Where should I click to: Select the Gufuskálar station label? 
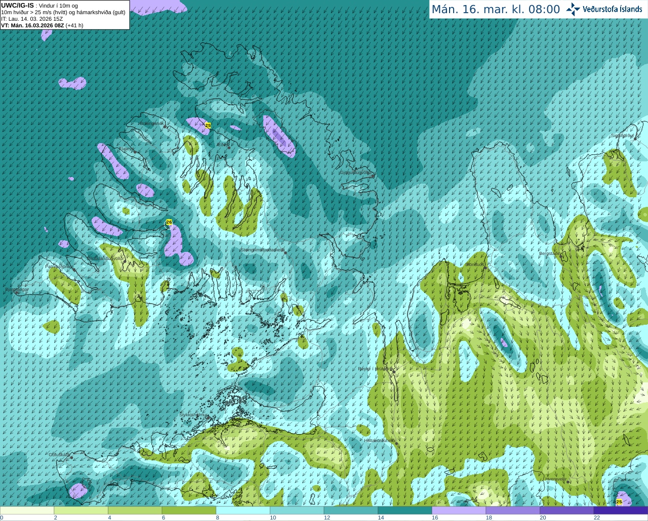point(59,455)
